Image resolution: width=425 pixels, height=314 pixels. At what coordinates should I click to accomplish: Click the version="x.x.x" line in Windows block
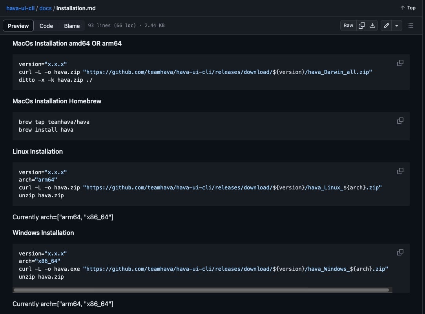tap(43, 253)
